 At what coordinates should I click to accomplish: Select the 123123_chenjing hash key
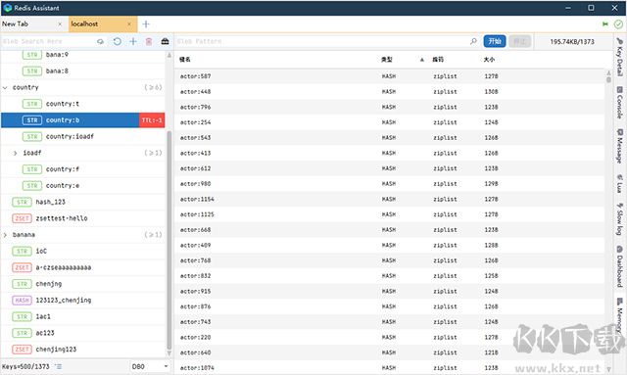pos(82,301)
